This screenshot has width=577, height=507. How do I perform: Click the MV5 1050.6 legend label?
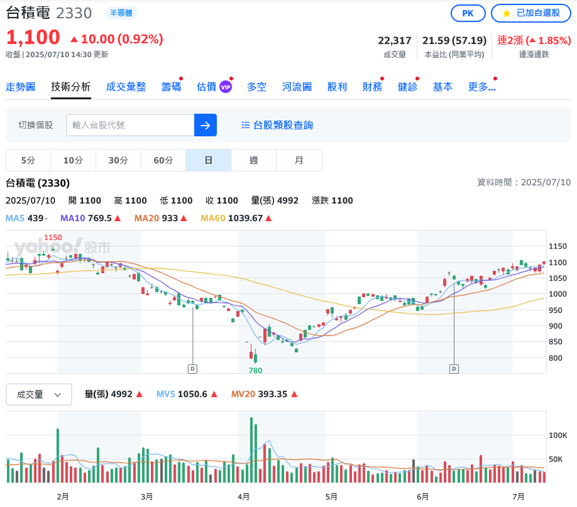click(x=186, y=394)
